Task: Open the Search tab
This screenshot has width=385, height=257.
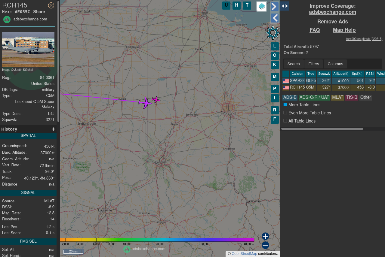Action: [294, 64]
